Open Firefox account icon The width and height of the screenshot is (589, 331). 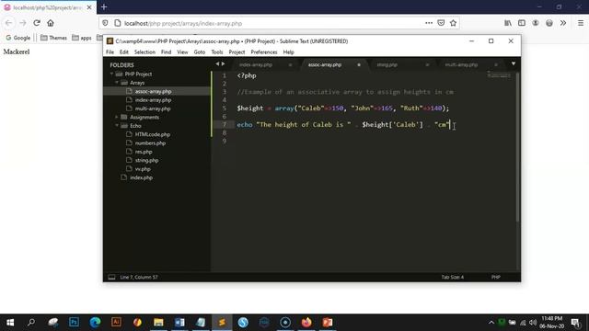click(536, 23)
